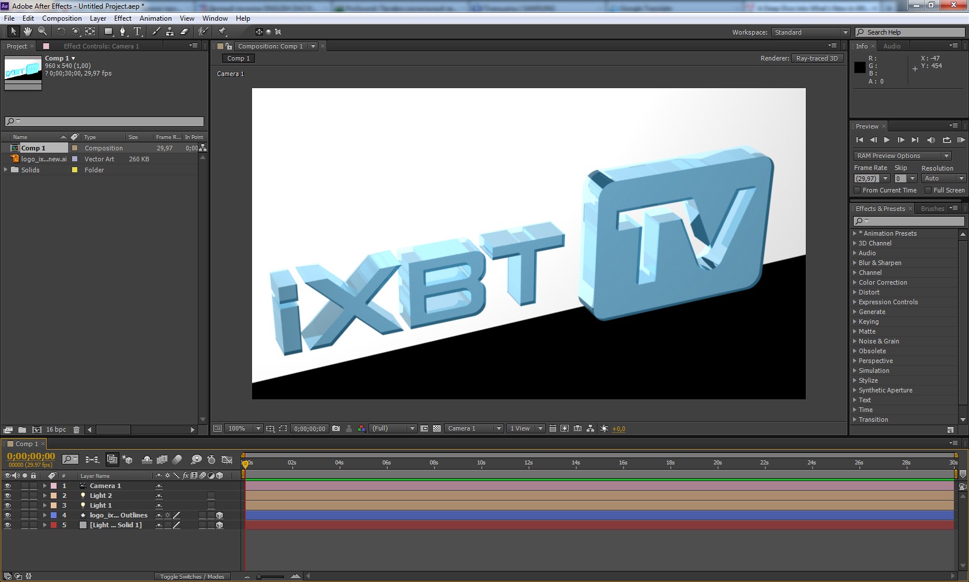Hide the Light 2 layer
This screenshot has width=969, height=582.
click(x=7, y=496)
